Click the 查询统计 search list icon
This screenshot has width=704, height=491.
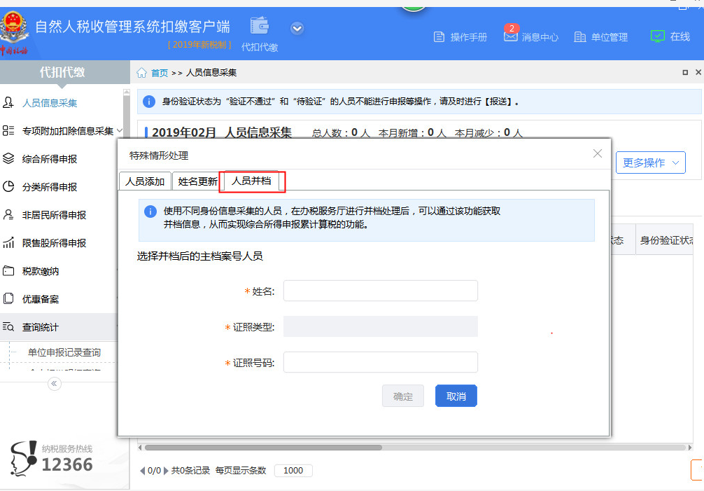[x=8, y=327]
